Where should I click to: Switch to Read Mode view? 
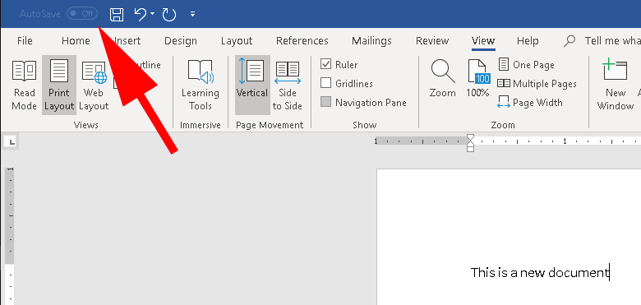coord(24,85)
